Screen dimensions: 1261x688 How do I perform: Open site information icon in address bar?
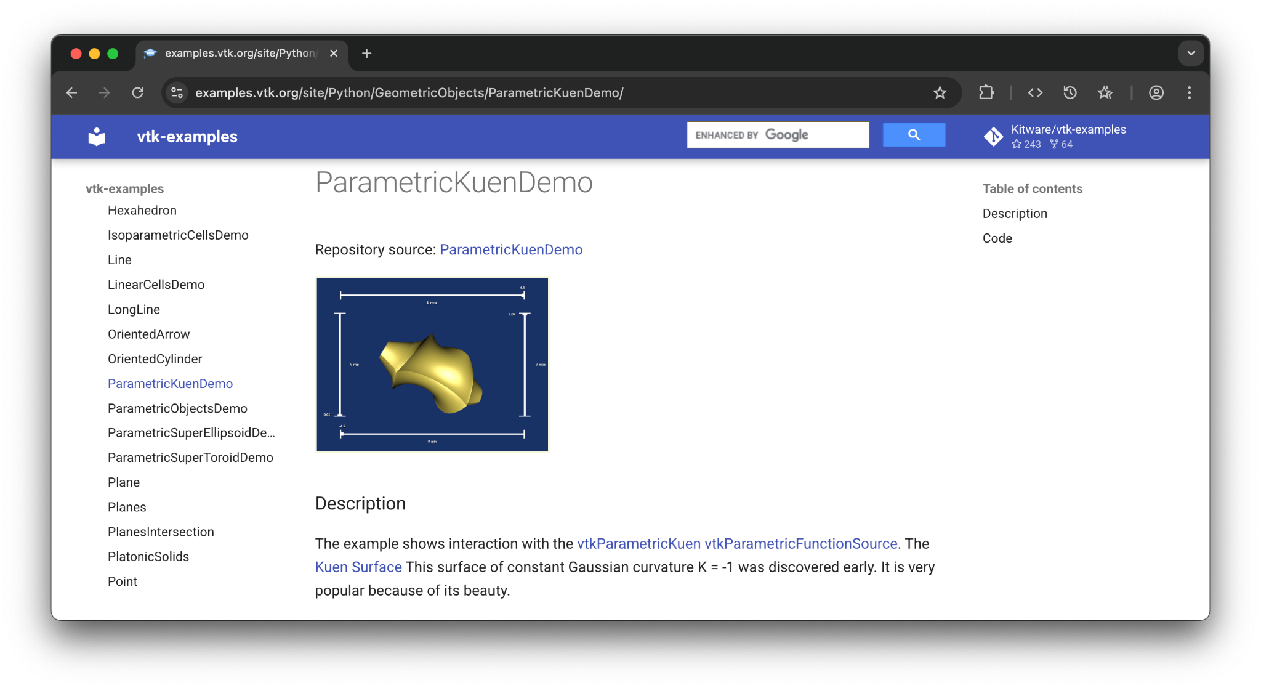(177, 92)
